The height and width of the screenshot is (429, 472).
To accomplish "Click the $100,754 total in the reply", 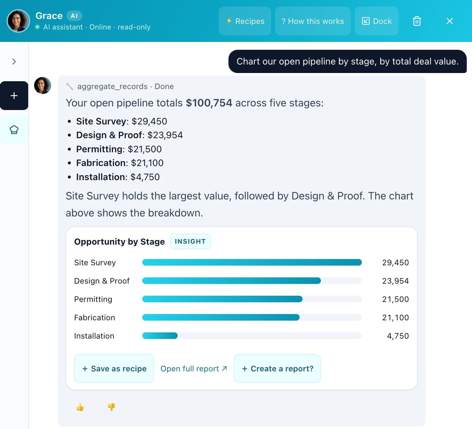I will tap(209, 103).
